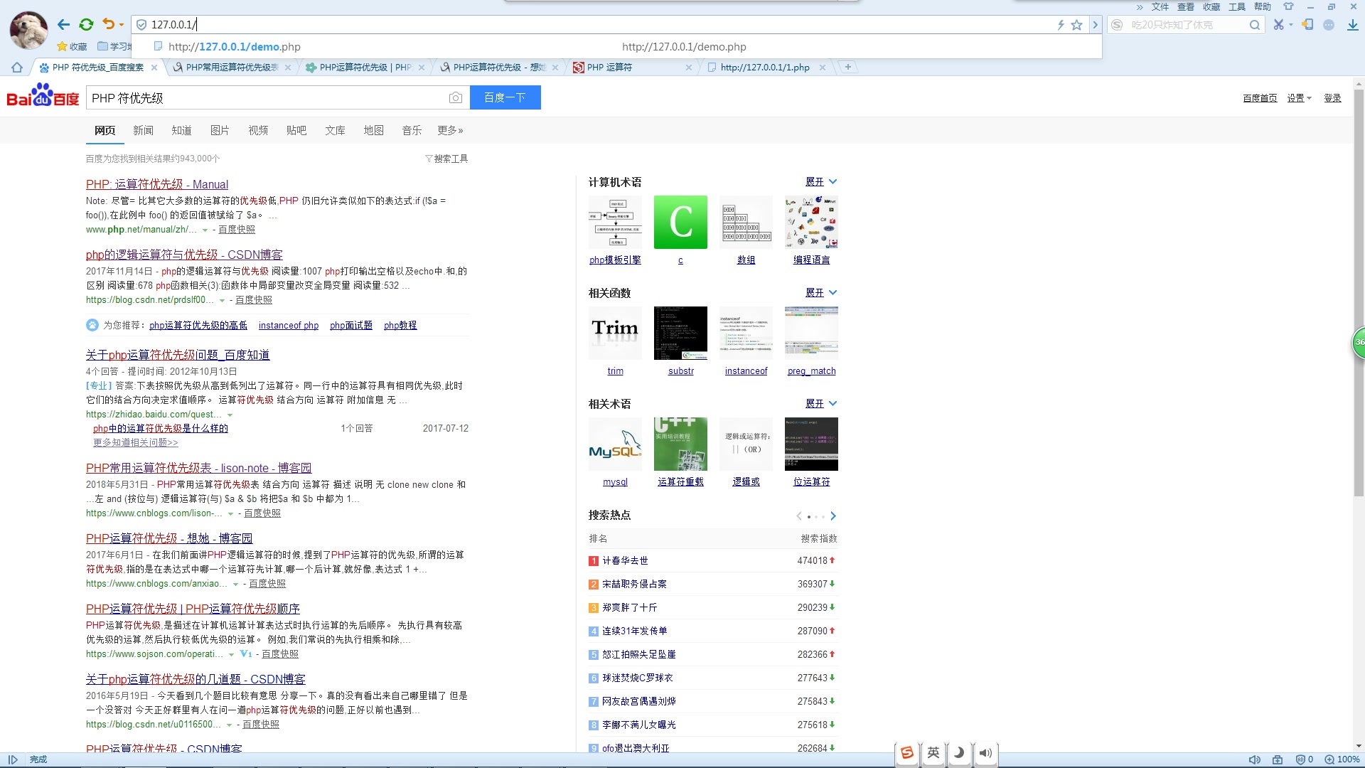Click the 百度一下 search button
1365x768 pixels.
tap(505, 97)
